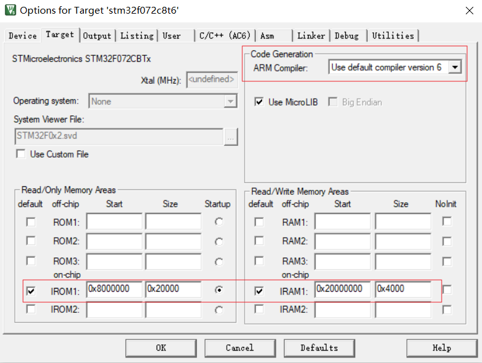Close the Options for Target dialog
482x363 pixels.
point(469,11)
